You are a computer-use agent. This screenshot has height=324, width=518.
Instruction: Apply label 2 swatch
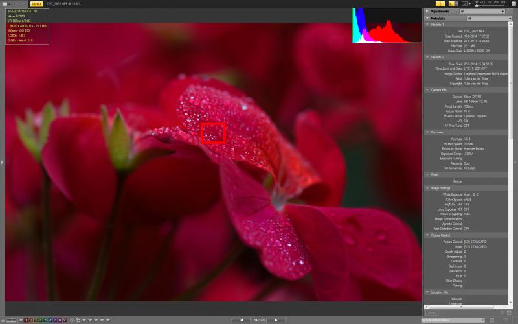30,320
